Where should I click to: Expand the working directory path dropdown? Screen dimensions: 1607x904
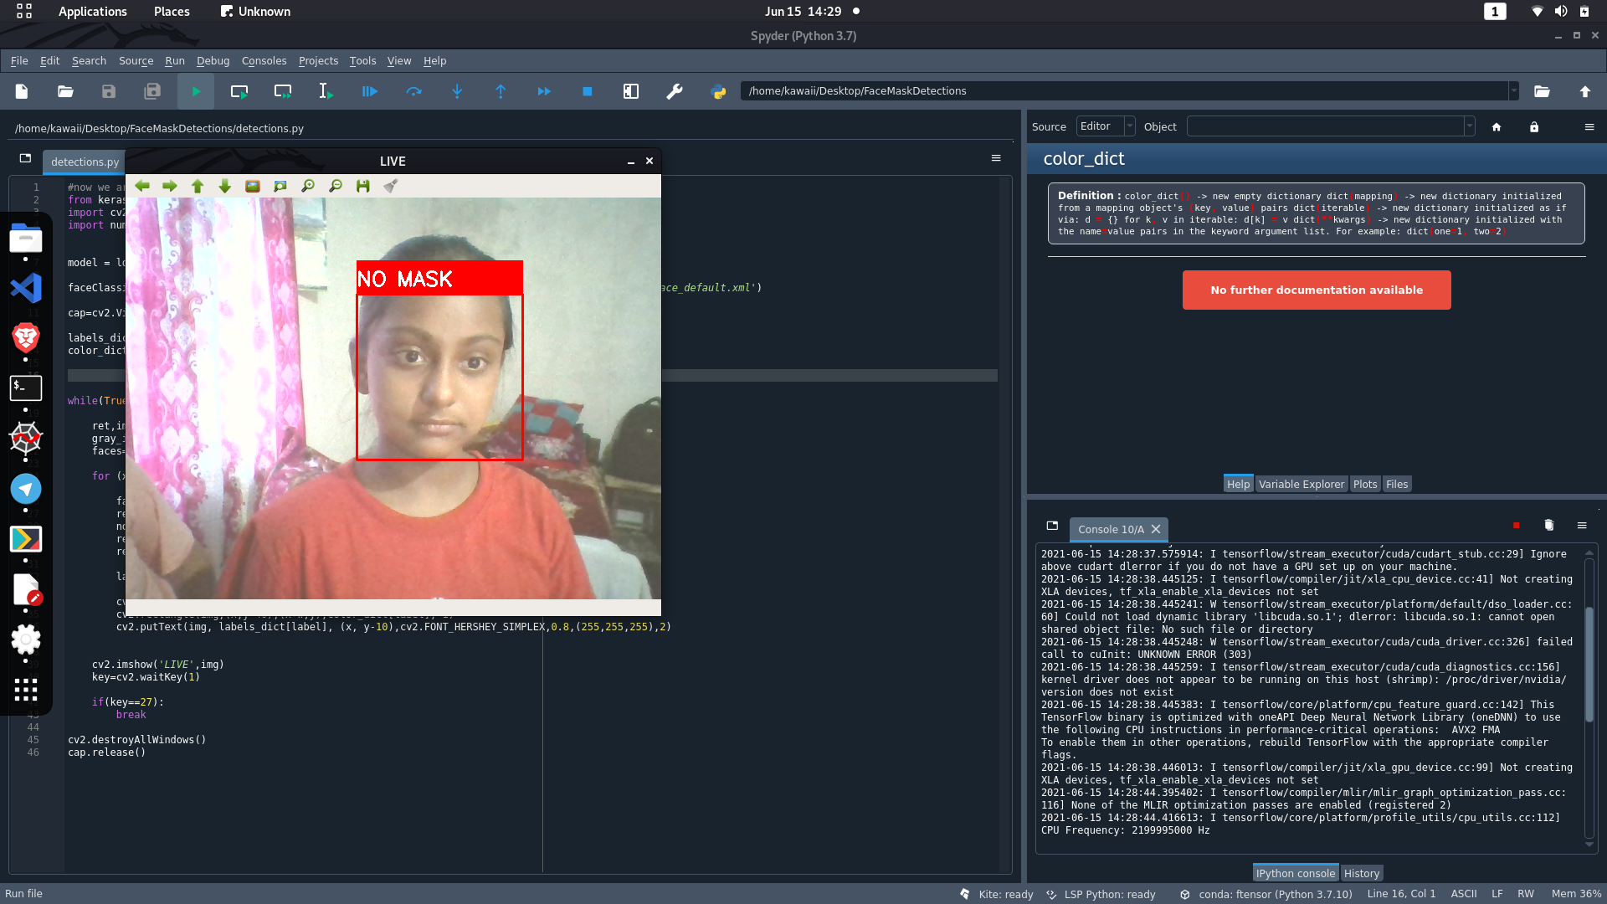[x=1513, y=91]
